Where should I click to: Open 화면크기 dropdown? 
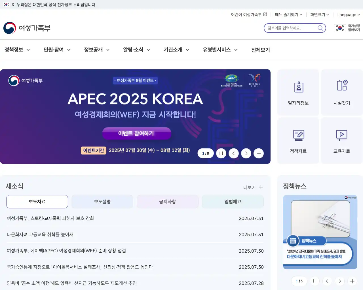(x=320, y=14)
